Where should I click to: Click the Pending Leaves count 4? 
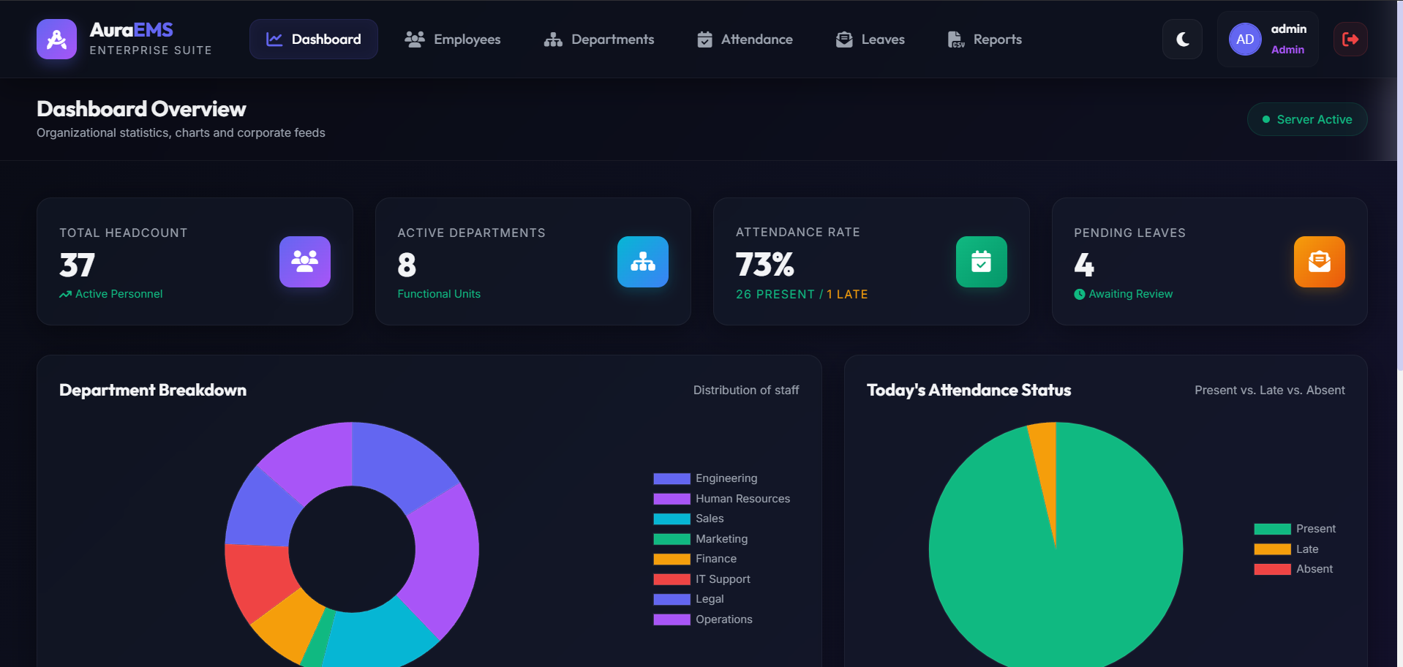[1084, 265]
